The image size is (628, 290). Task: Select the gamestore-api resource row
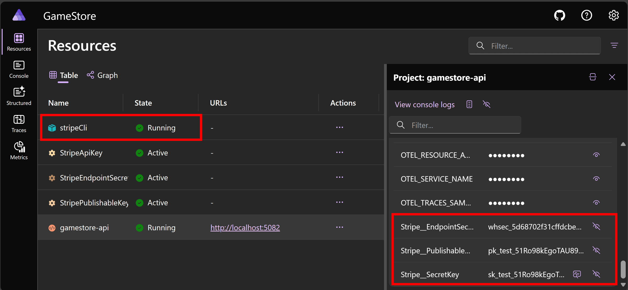pyautogui.click(x=211, y=227)
